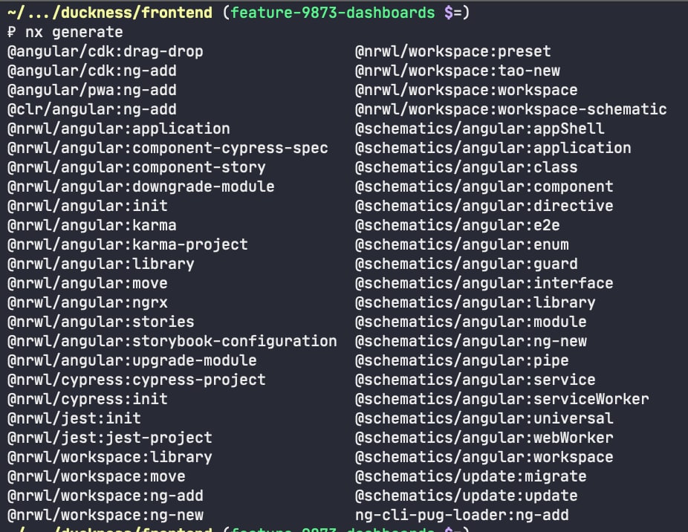Click the @nrwl/workspace:preset entry

pyautogui.click(x=453, y=52)
